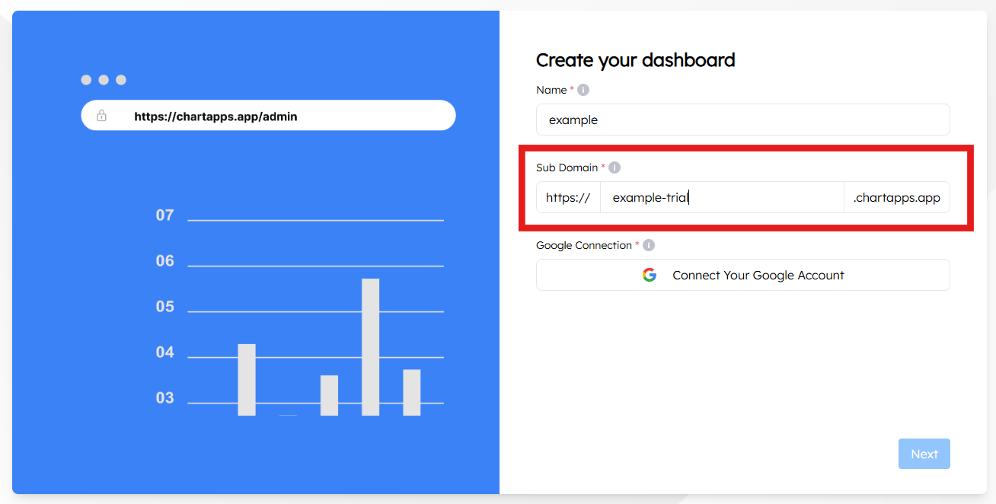Click the 05 axis label in chart

pyautogui.click(x=164, y=307)
